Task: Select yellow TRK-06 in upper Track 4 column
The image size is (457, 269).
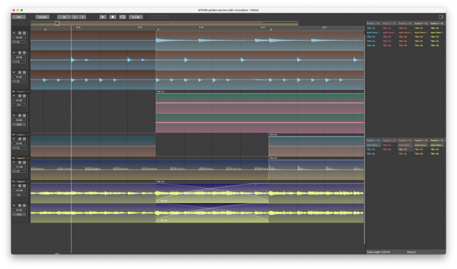Action: tap(419, 45)
